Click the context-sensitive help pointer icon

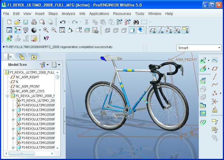[46, 38]
